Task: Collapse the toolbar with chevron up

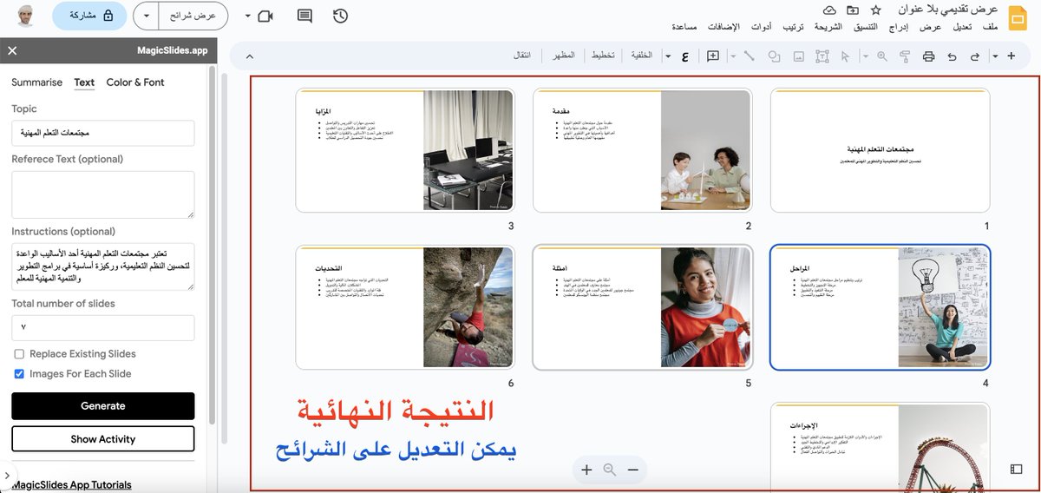Action: pyautogui.click(x=250, y=56)
